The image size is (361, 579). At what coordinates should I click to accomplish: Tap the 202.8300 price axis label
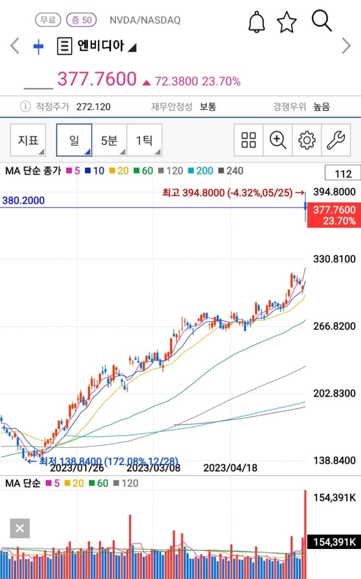point(334,393)
